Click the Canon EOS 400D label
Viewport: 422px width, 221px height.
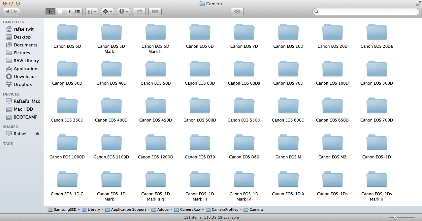[111, 120]
